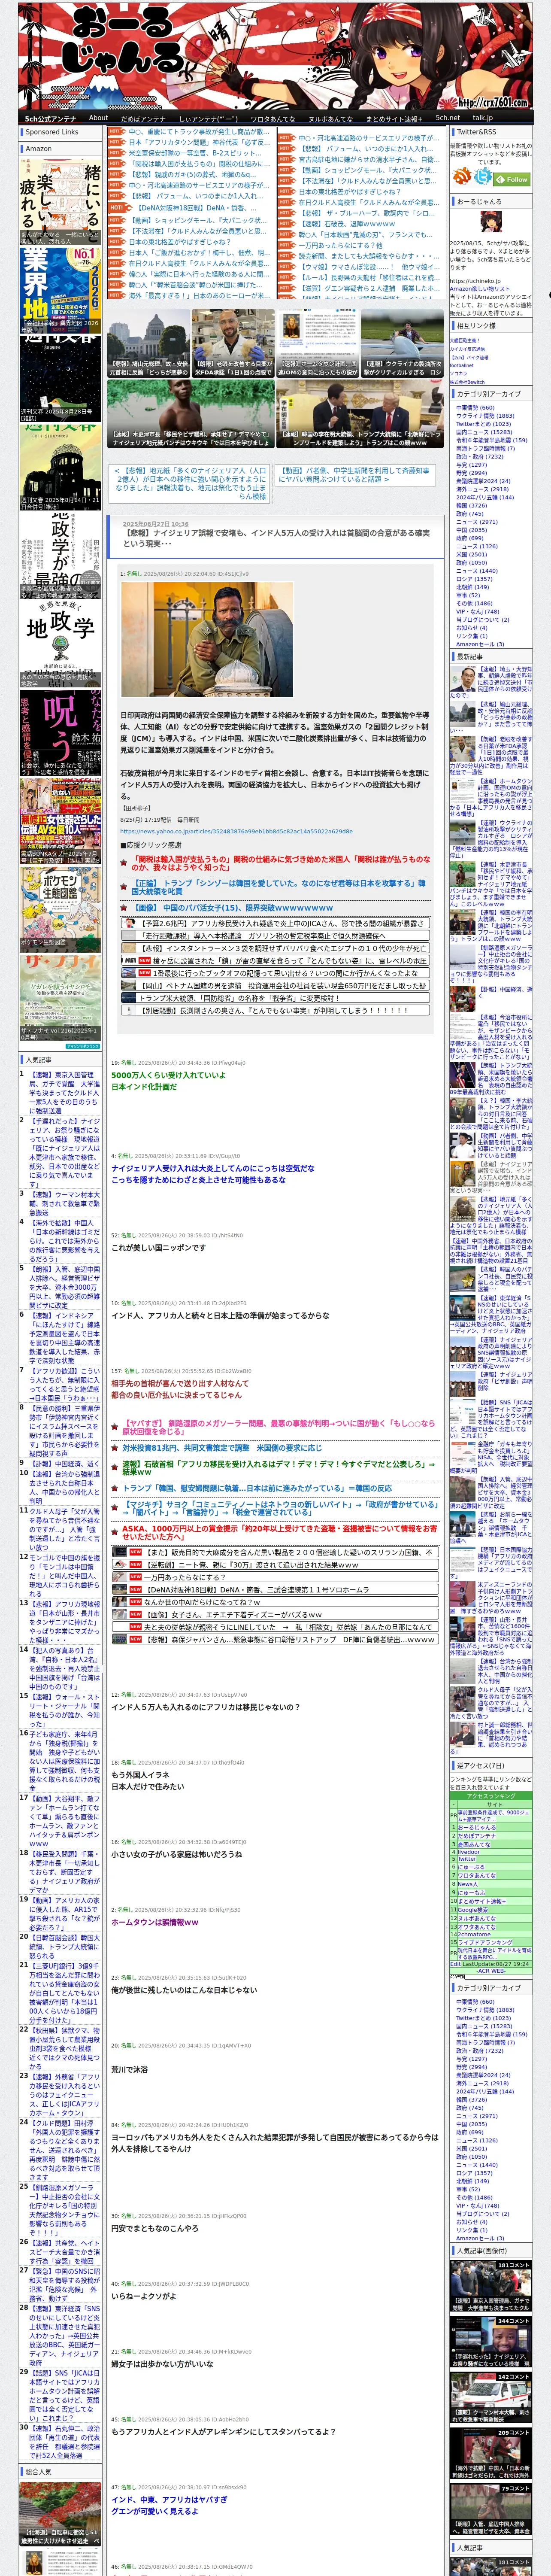Click the Amazon ad for ポケモン生態図鑑

pos(60,911)
